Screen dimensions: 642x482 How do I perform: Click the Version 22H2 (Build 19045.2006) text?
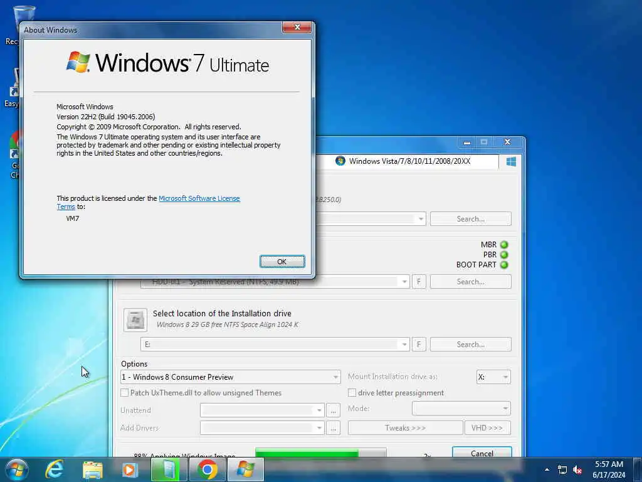tap(105, 117)
